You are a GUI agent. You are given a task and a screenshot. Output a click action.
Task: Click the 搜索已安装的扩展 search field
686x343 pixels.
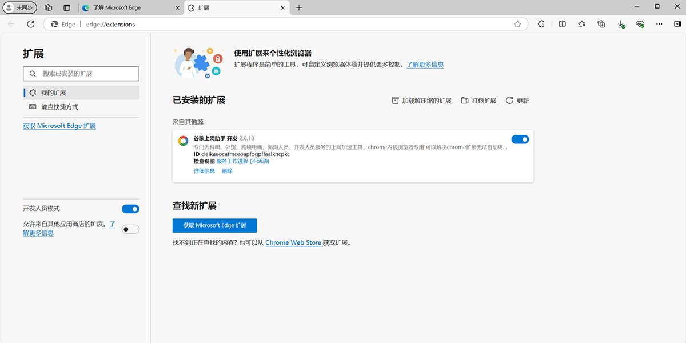[81, 74]
